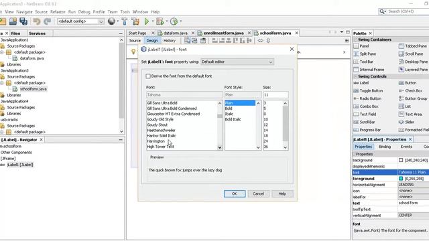Viewport: 429px width, 241px height.
Task: Select schoolform.java in the Projects tree
Action: (x=33, y=89)
